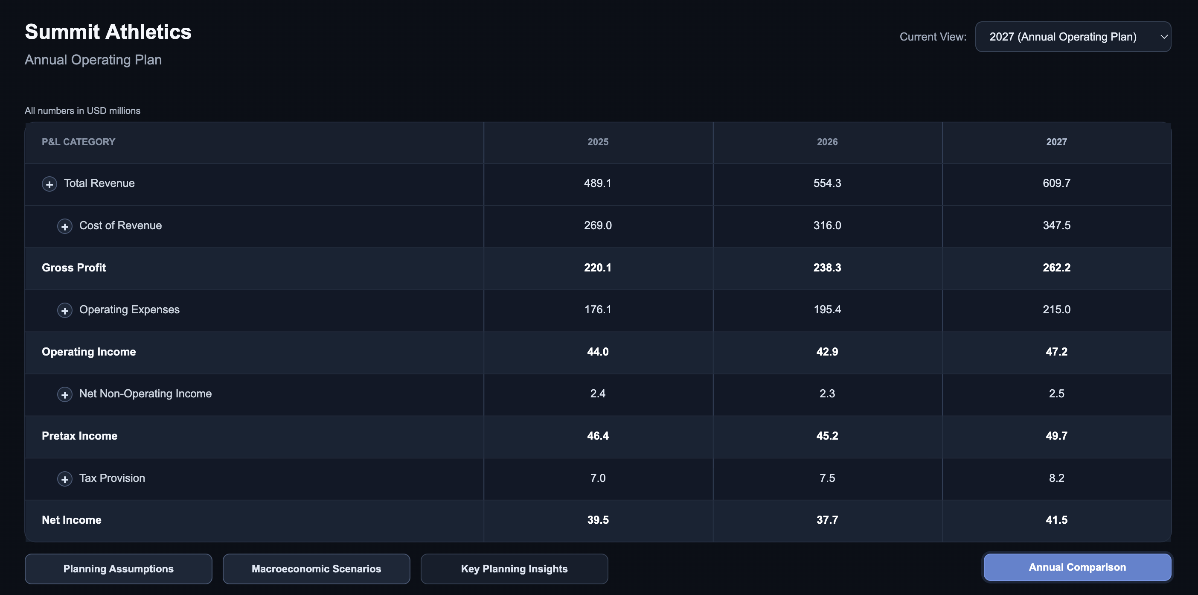Viewport: 1198px width, 595px height.
Task: Expand the Cost of Revenue row
Action: pos(65,226)
